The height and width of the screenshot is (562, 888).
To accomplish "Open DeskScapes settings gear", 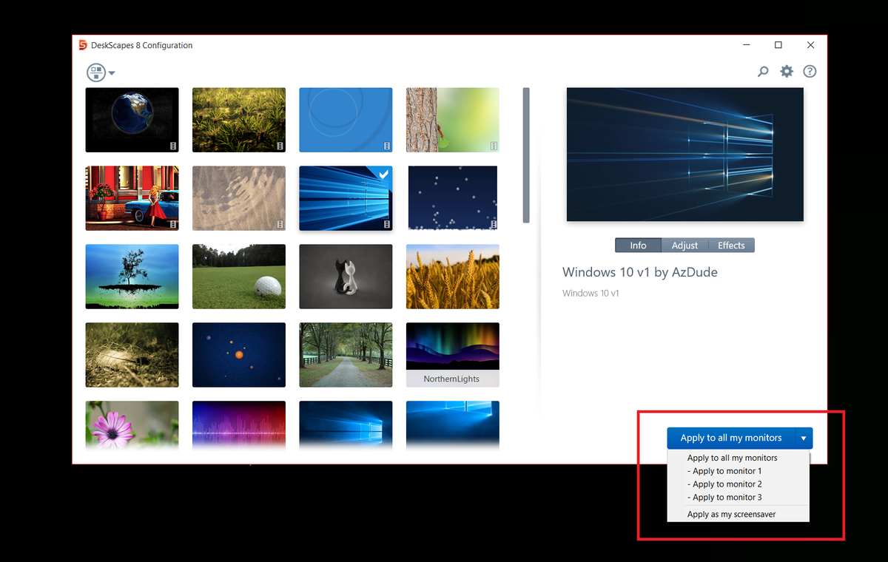I will (x=786, y=71).
